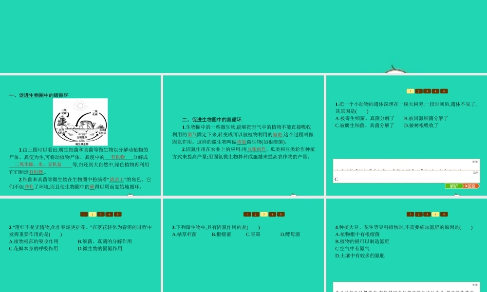Choose option D.被树根吸收了

coord(421,126)
